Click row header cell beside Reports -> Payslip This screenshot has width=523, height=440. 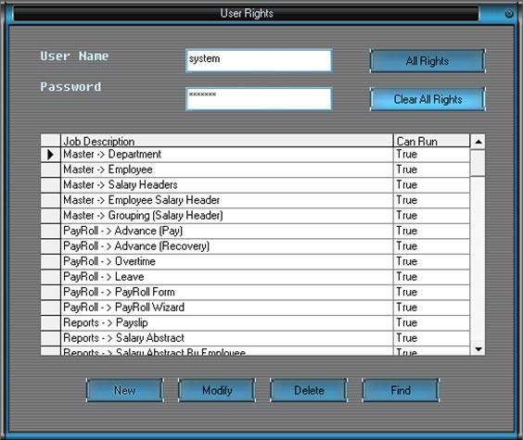coord(50,323)
